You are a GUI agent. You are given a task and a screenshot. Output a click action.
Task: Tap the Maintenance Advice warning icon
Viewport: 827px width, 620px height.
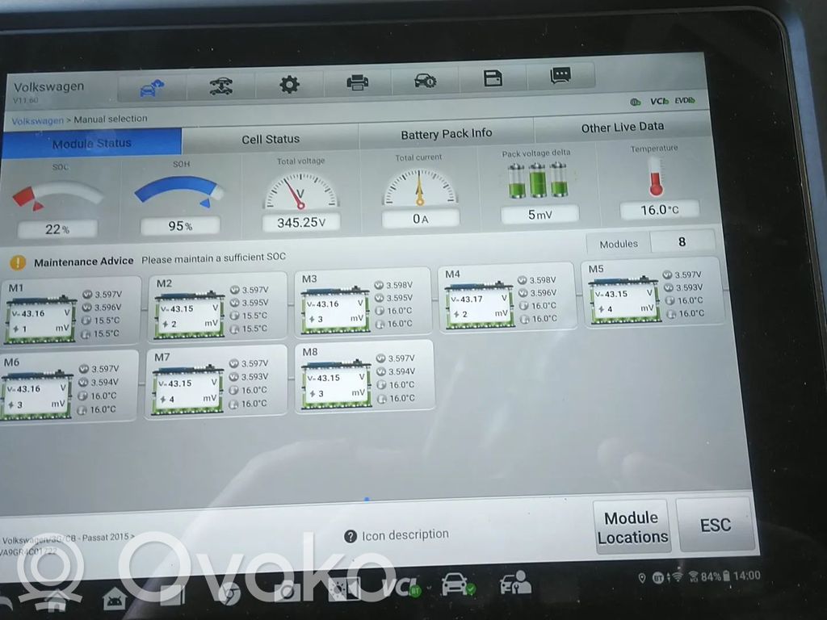pyautogui.click(x=18, y=262)
